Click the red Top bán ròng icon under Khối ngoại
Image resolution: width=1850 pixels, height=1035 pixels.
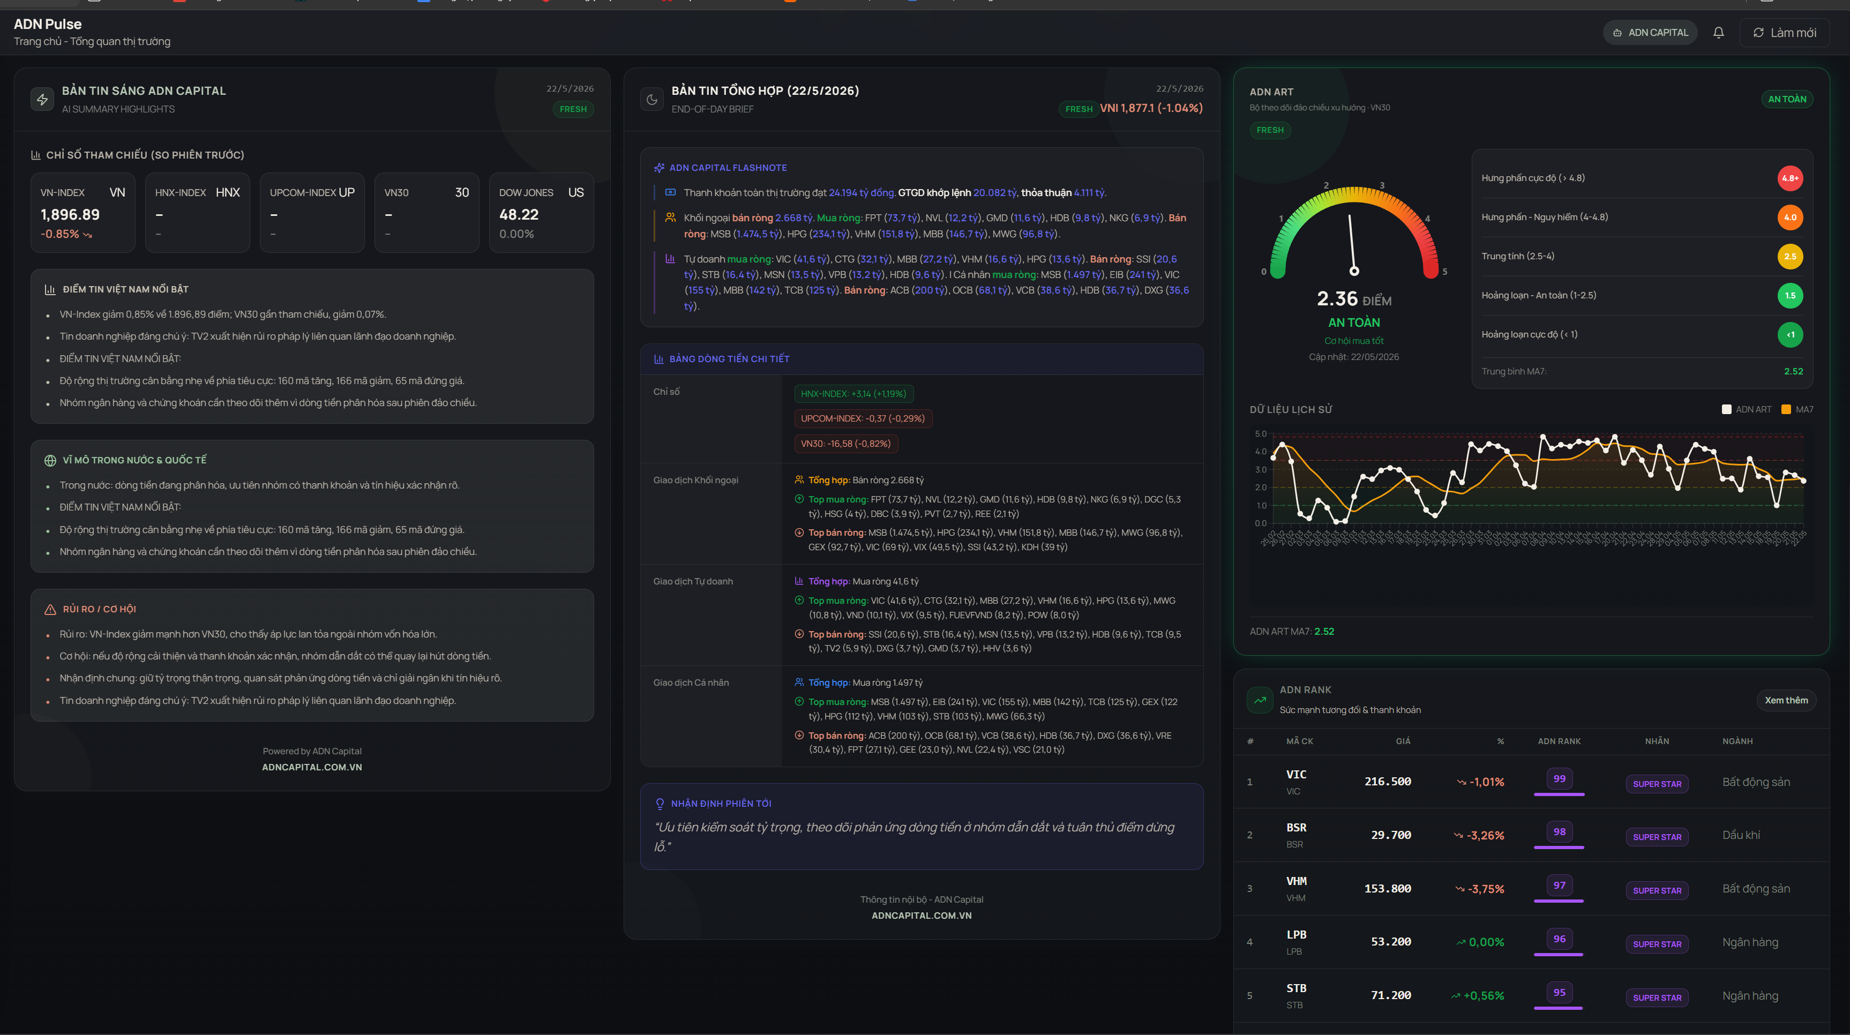tap(799, 532)
